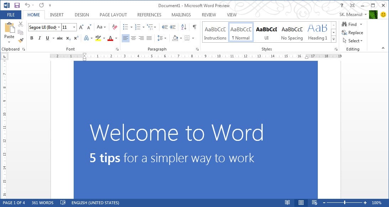The height and width of the screenshot is (207, 389).
Task: Toggle Italic formatting
Action: (40, 38)
